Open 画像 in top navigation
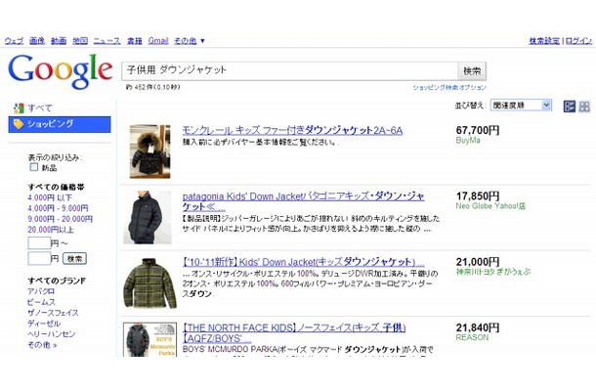596x391 pixels. [x=37, y=41]
